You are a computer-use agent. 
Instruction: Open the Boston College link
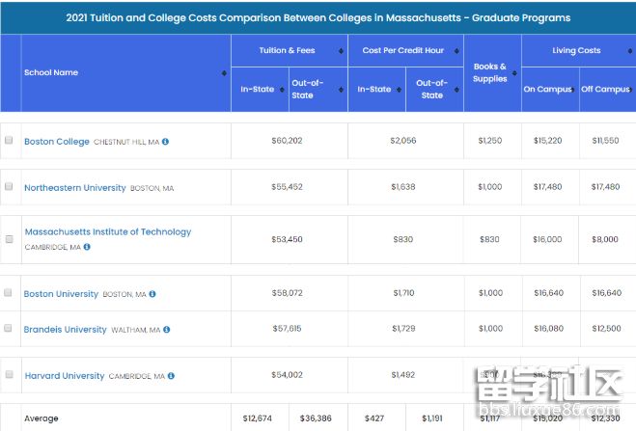point(57,142)
